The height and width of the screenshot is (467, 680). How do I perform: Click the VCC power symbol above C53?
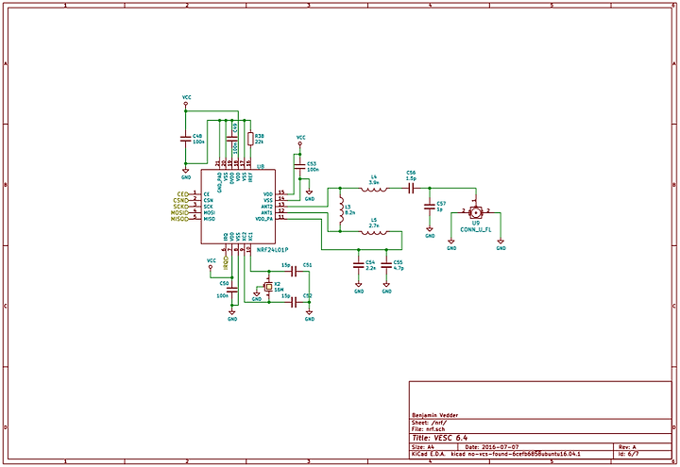pos(300,140)
